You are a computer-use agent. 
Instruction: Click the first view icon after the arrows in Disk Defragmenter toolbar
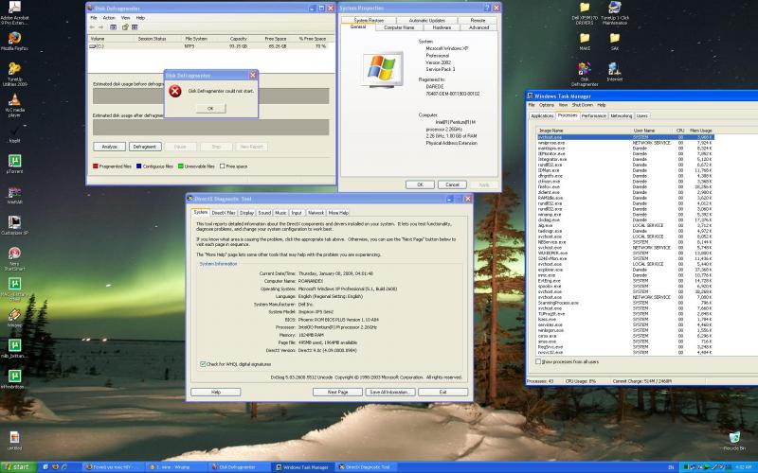[113, 27]
